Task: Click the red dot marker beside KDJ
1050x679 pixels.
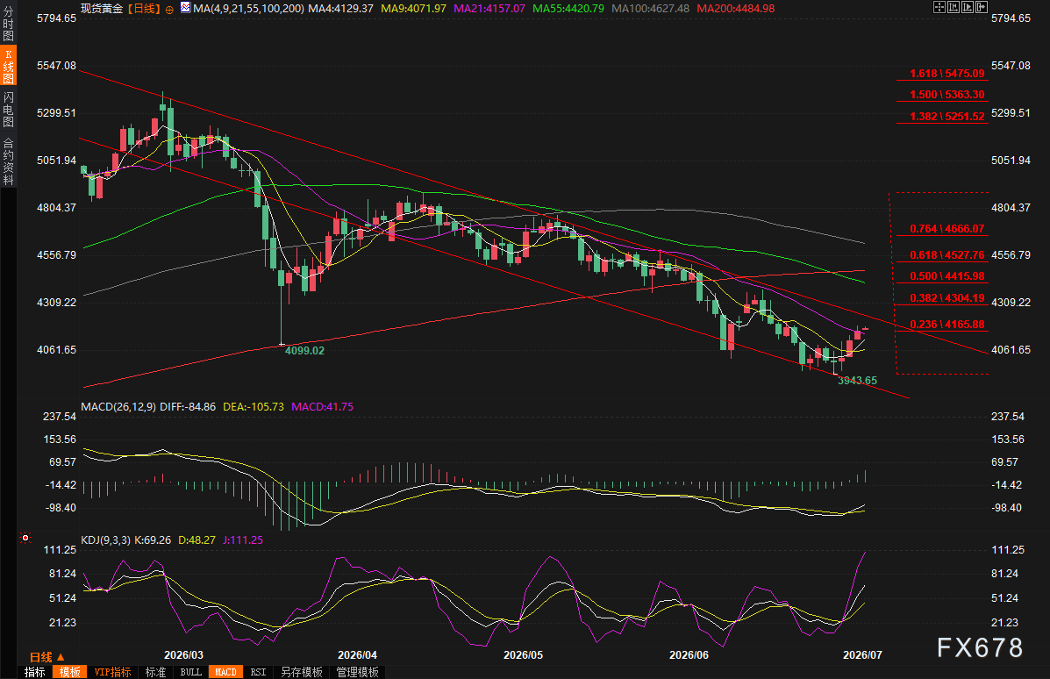Action: pos(25,538)
